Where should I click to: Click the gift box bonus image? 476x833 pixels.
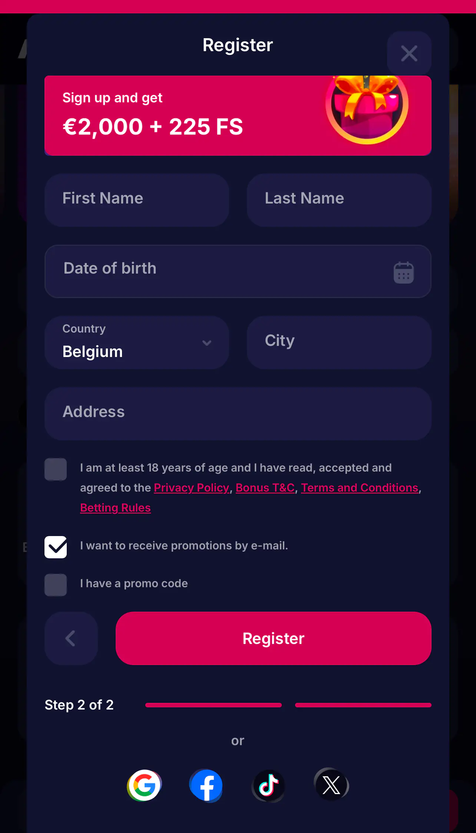pos(367,109)
